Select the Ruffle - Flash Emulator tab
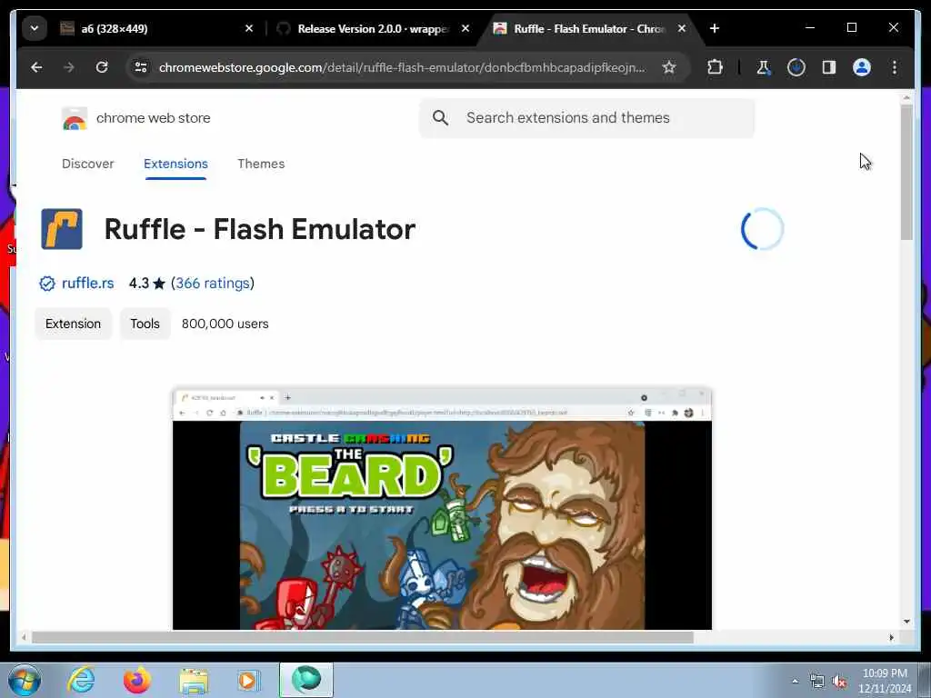The image size is (931, 698). [x=589, y=28]
